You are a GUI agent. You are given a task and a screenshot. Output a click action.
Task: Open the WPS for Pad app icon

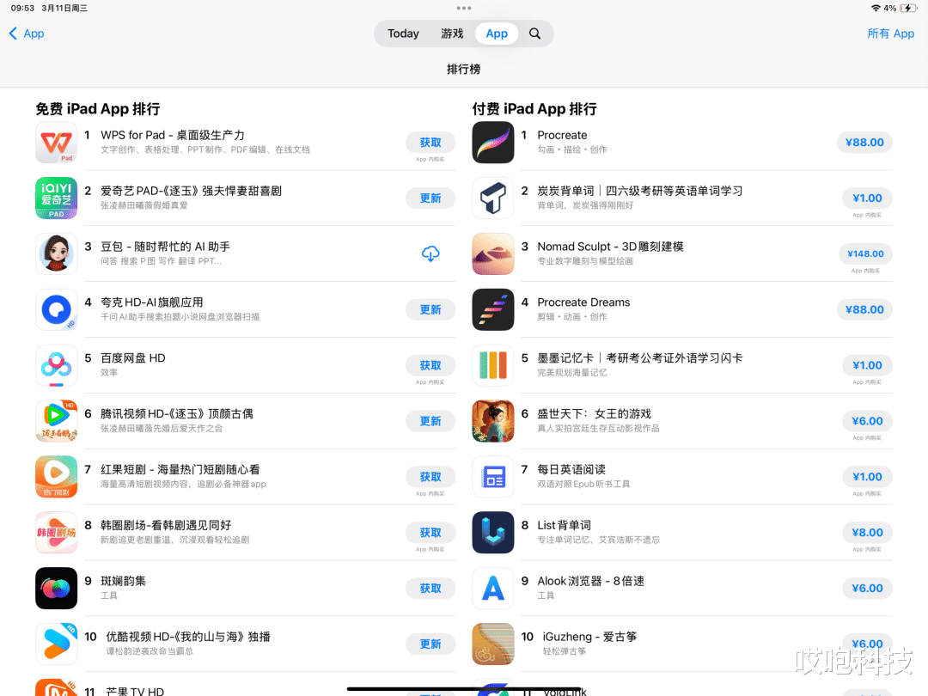[56, 143]
